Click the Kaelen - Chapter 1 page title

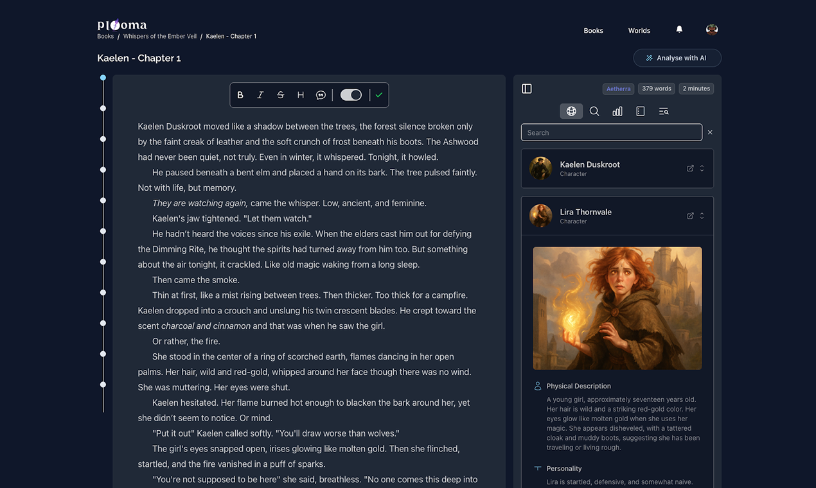(139, 58)
